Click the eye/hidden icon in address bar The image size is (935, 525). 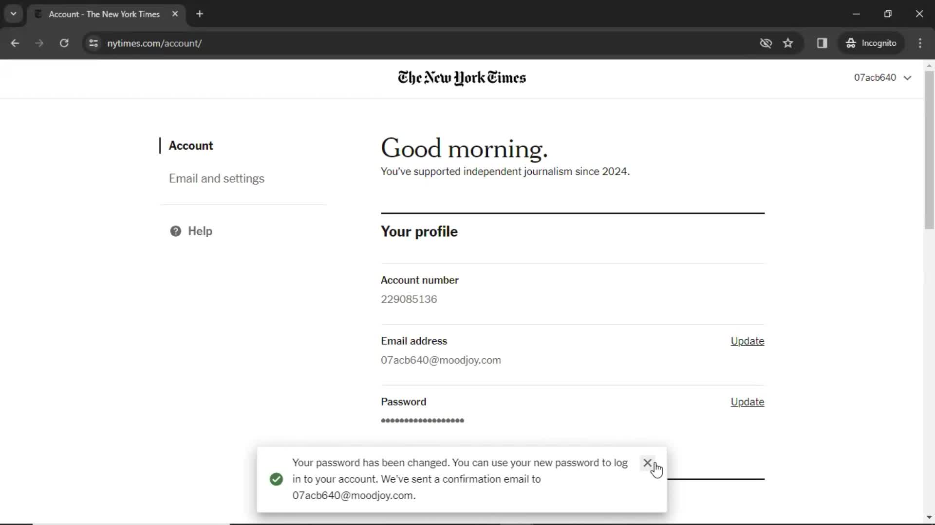[766, 43]
